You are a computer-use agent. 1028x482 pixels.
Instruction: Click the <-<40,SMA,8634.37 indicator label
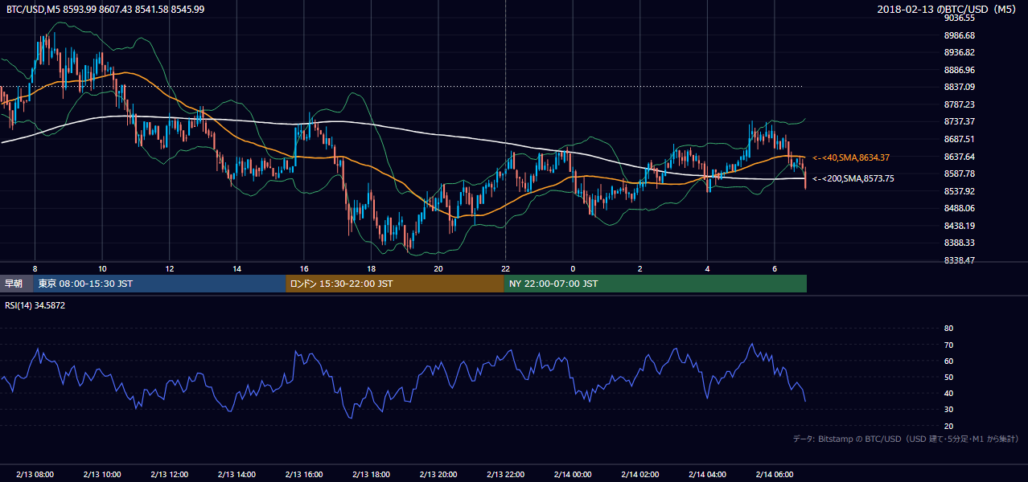coord(851,158)
